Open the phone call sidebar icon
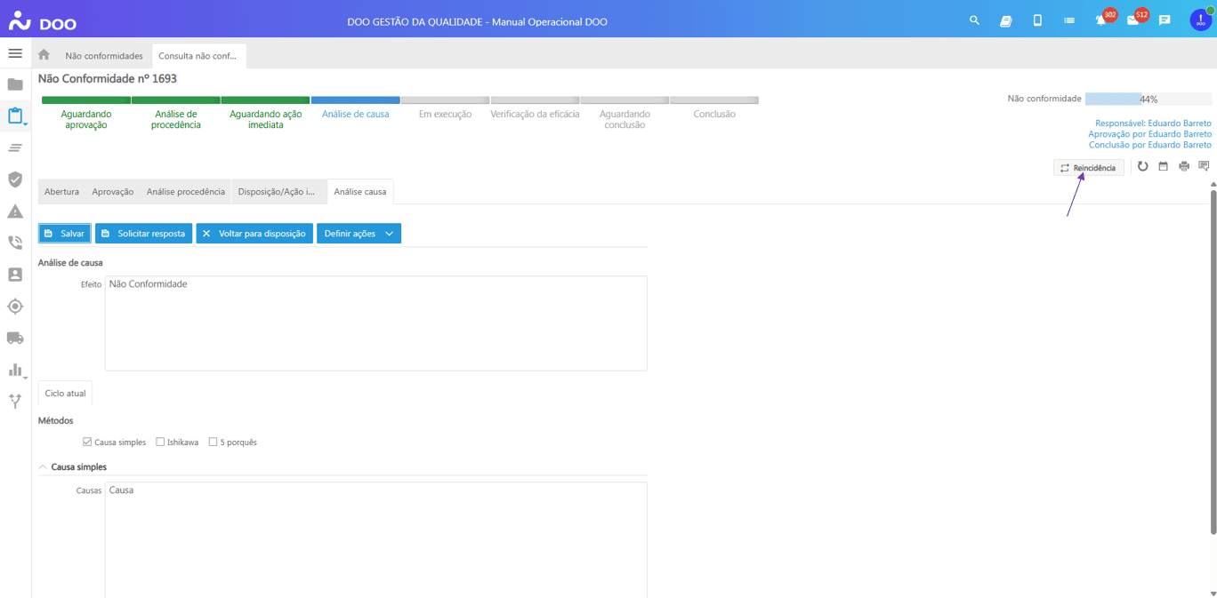The image size is (1217, 598). coord(15,243)
